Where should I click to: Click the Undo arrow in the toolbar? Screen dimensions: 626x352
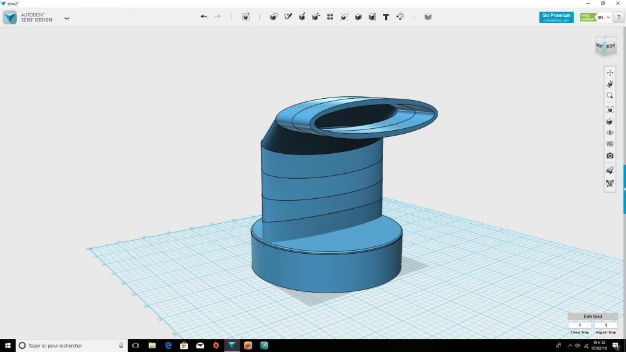(x=204, y=17)
